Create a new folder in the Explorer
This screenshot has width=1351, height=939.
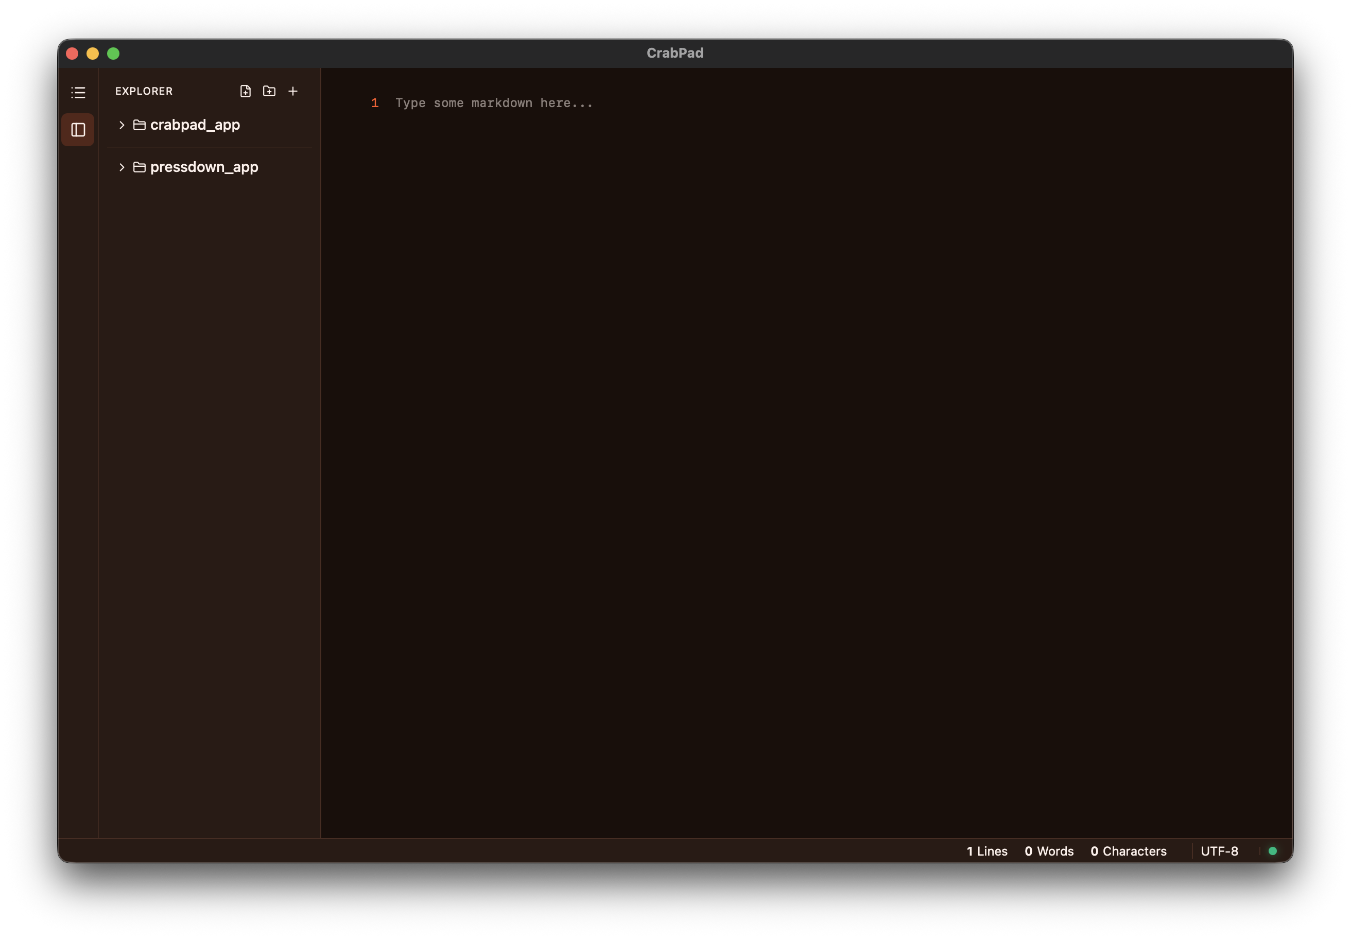pyautogui.click(x=269, y=91)
